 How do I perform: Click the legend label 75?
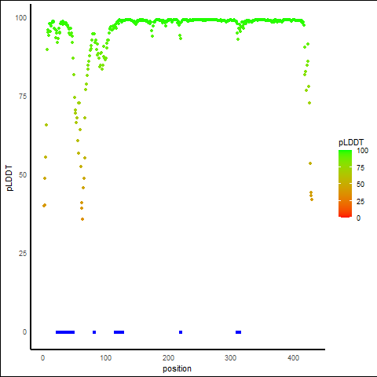click(361, 168)
